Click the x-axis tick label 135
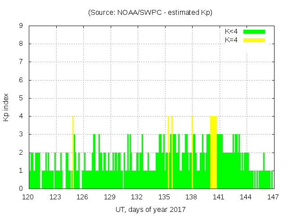 pos(164,197)
